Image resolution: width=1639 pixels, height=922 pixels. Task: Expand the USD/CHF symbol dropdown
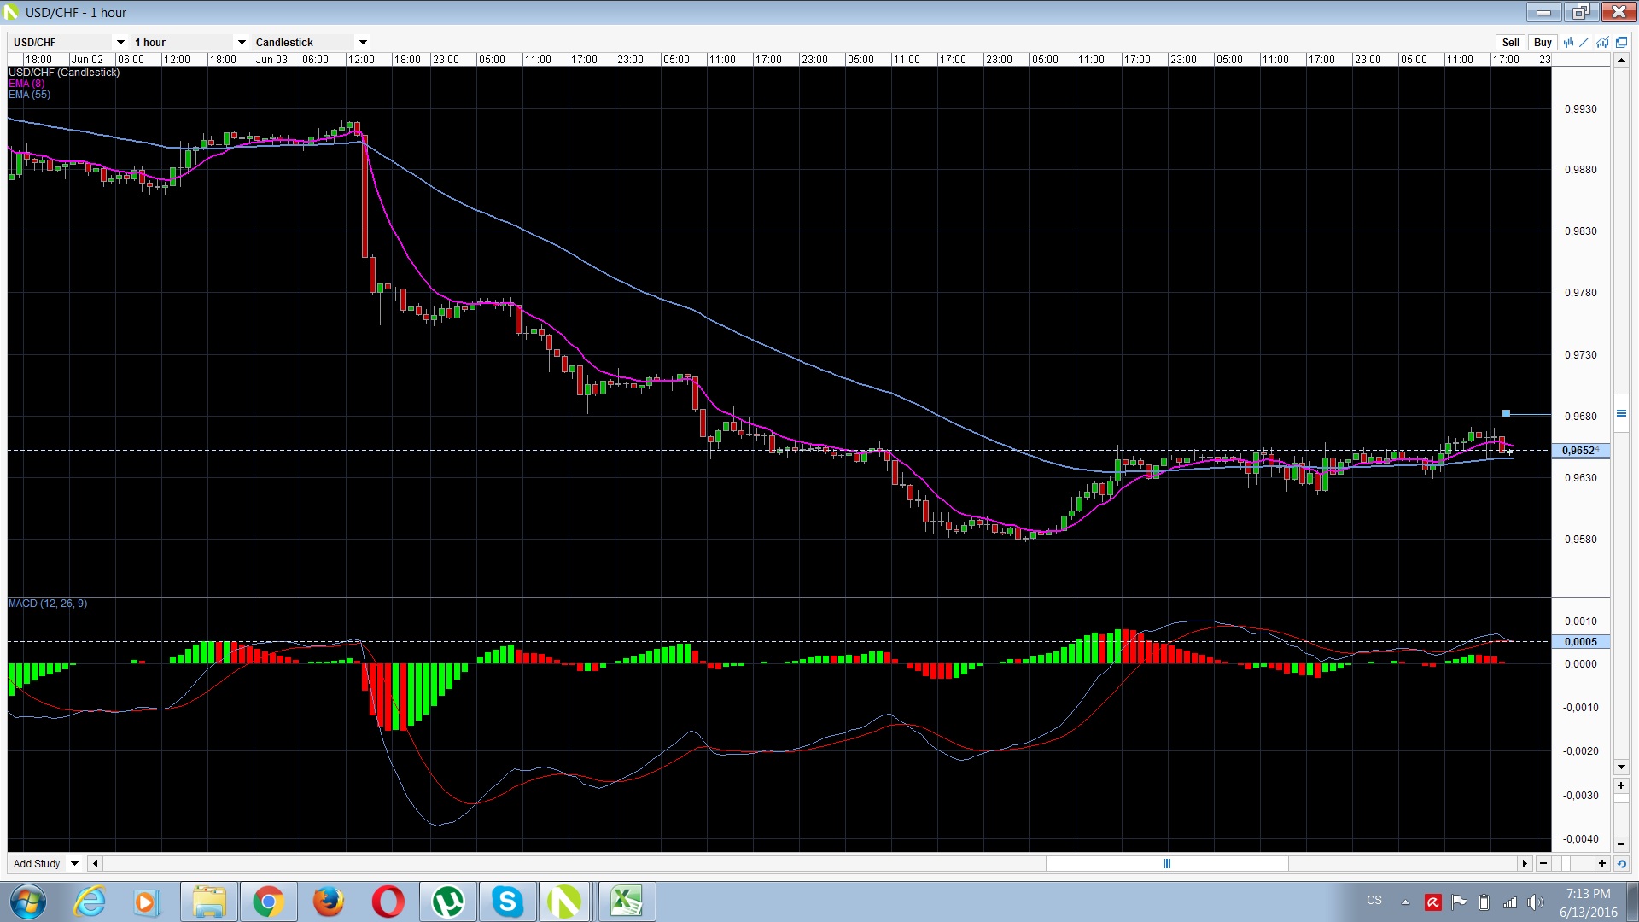120,42
